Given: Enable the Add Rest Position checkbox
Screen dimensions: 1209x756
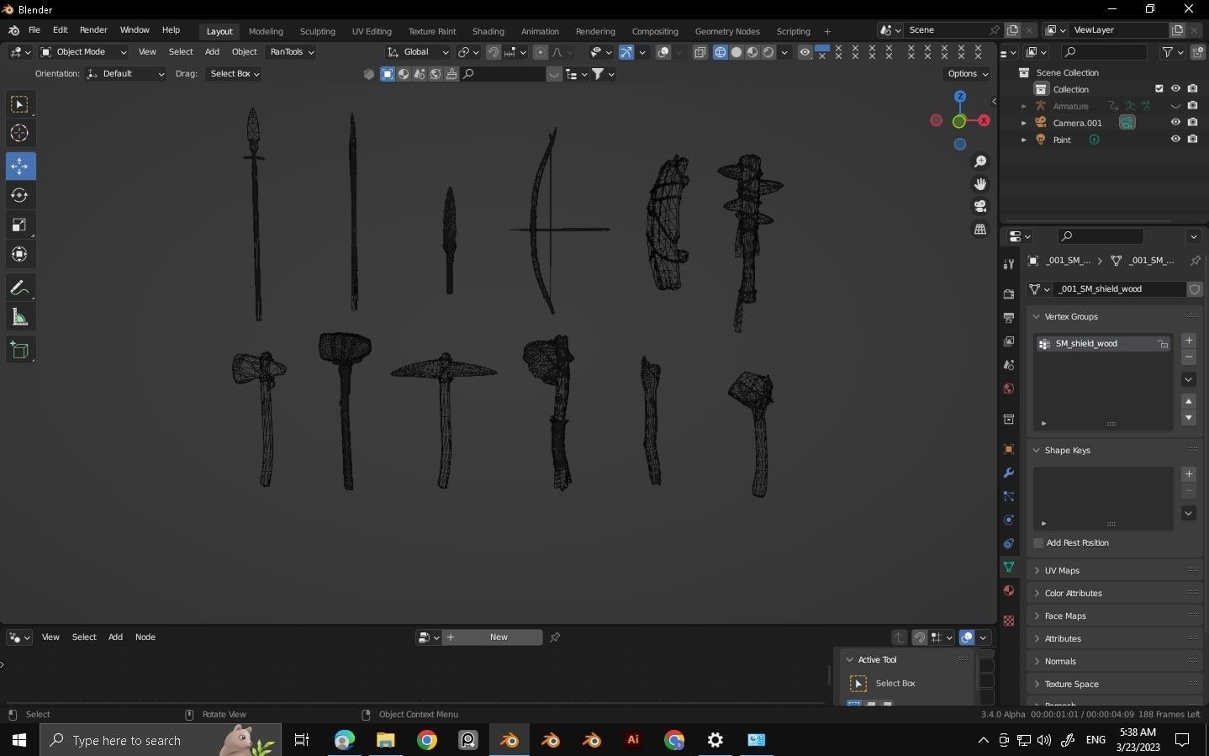Looking at the screenshot, I should (1037, 542).
